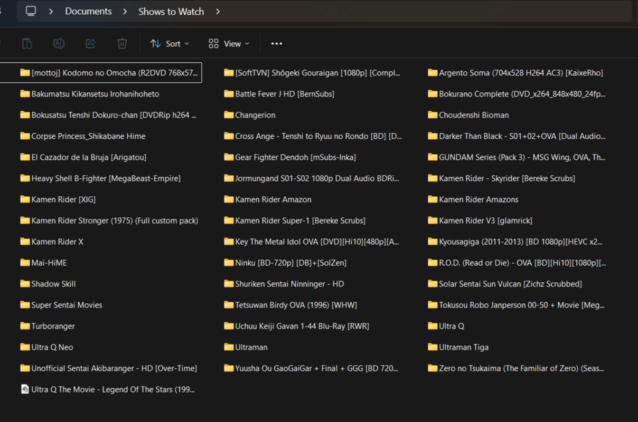638x422 pixels.
Task: Select Zero no Tsukaima folder name
Action: [521, 368]
